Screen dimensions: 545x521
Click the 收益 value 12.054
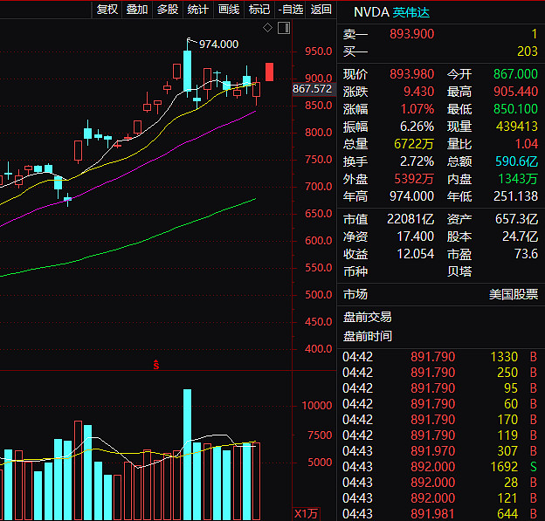point(416,254)
